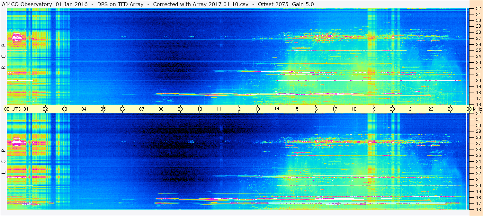Click the LCP panel vertical label

click(x=4, y=162)
